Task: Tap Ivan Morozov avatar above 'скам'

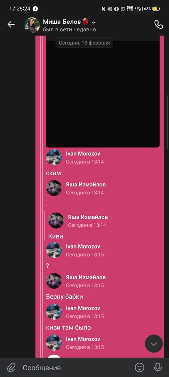Action: [x=54, y=157]
